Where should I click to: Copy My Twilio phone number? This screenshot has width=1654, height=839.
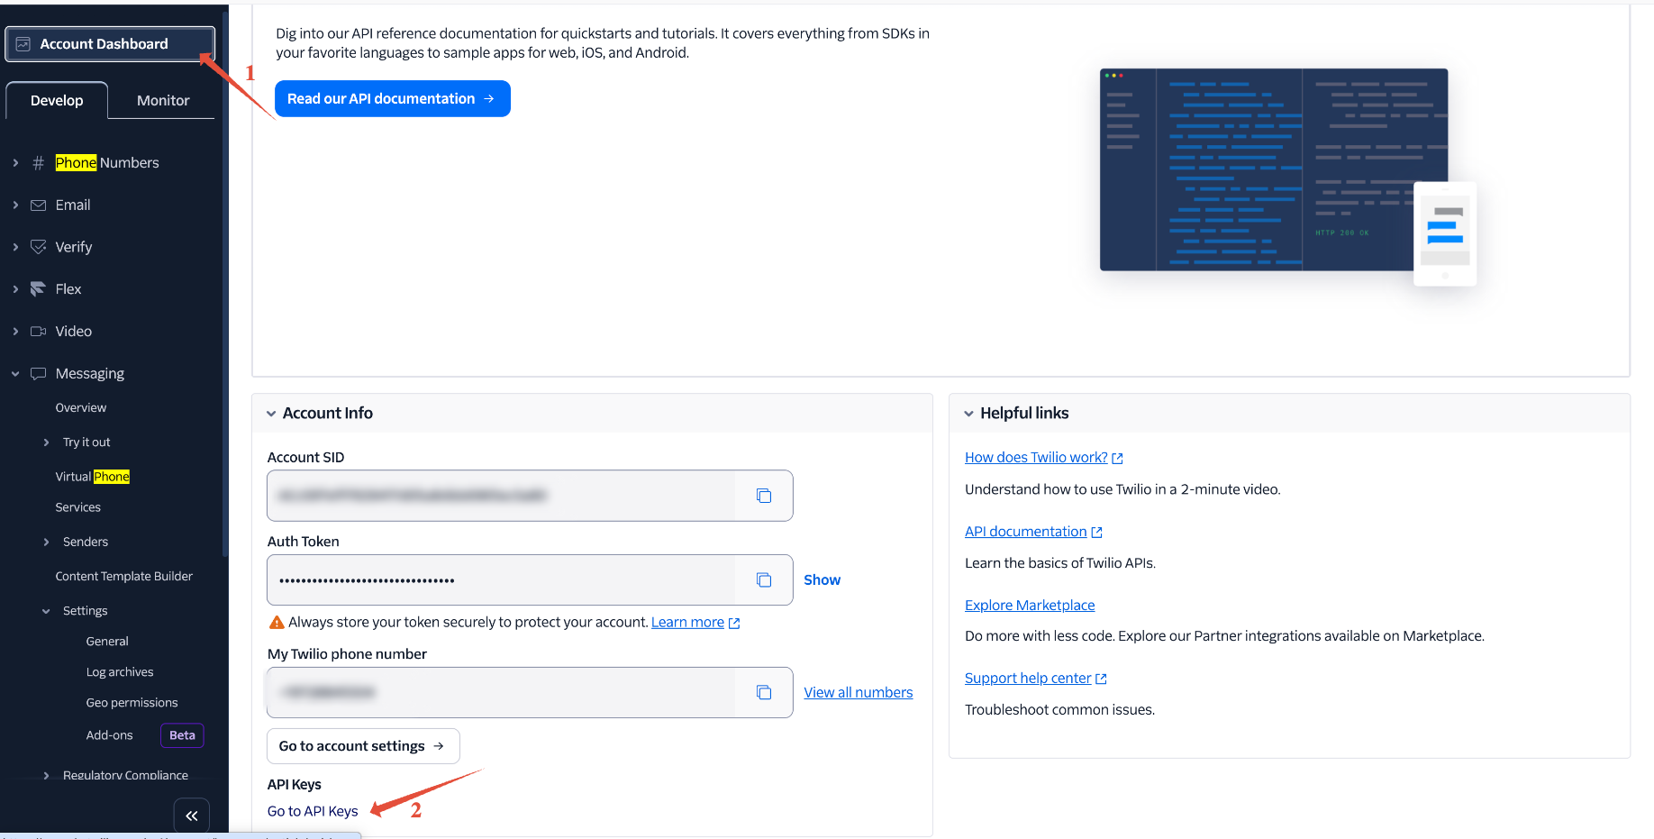point(764,693)
